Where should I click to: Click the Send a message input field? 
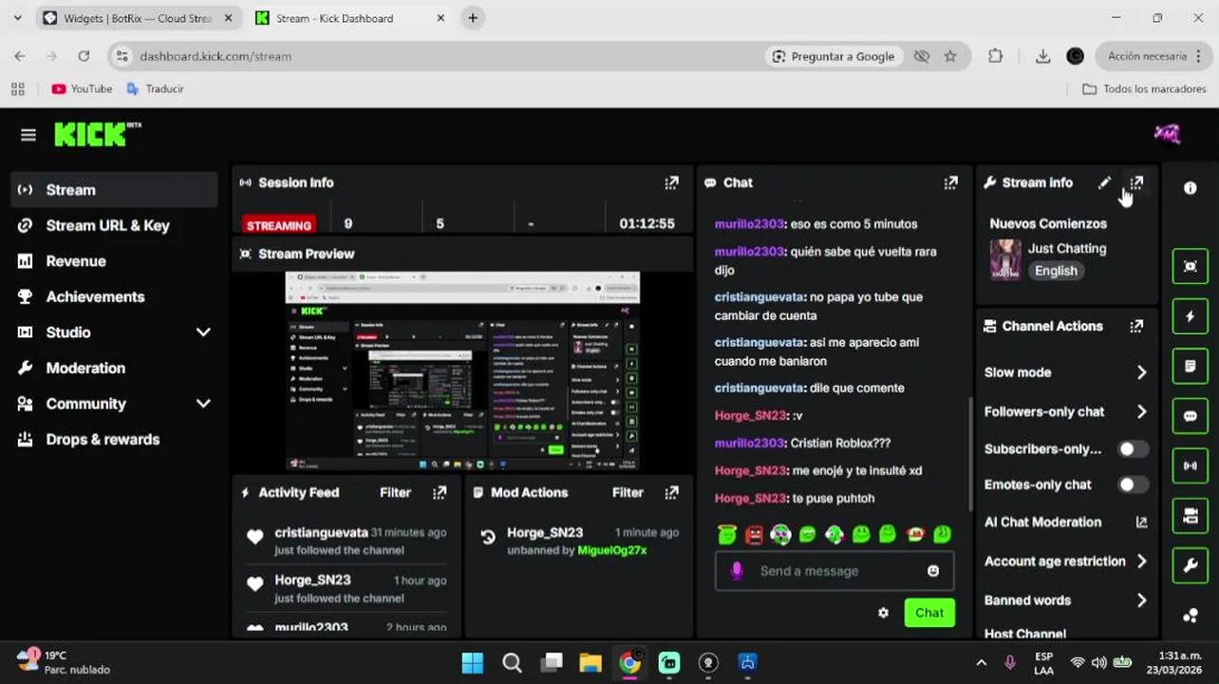point(835,571)
